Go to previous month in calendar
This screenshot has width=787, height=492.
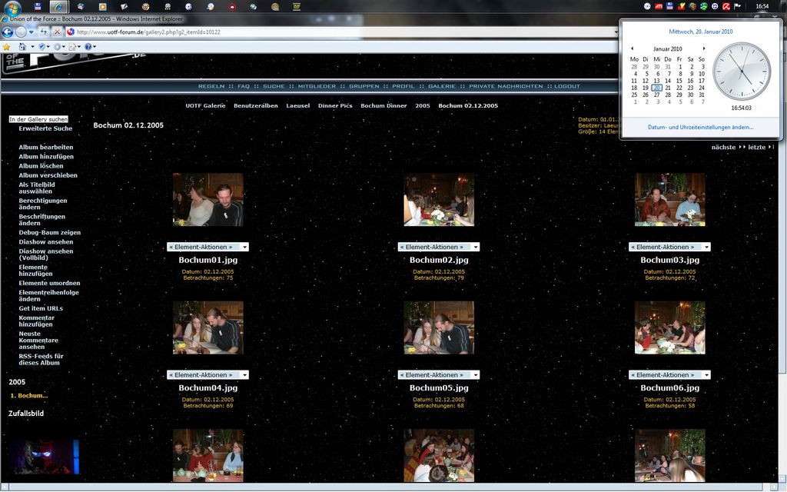point(632,48)
